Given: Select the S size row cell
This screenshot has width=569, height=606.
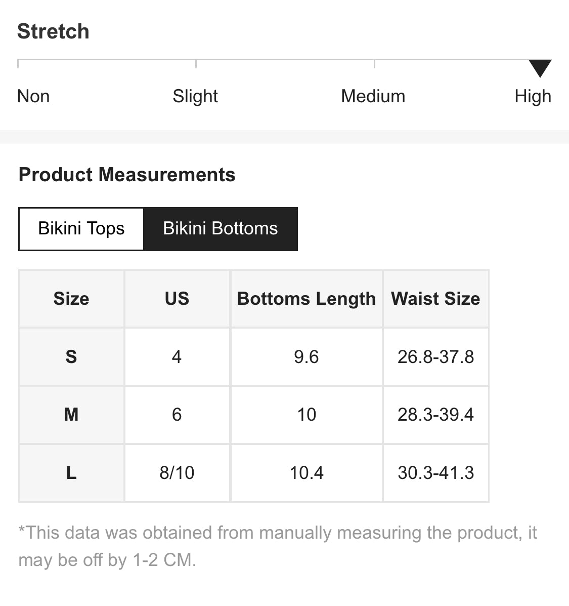Looking at the screenshot, I should pos(71,357).
